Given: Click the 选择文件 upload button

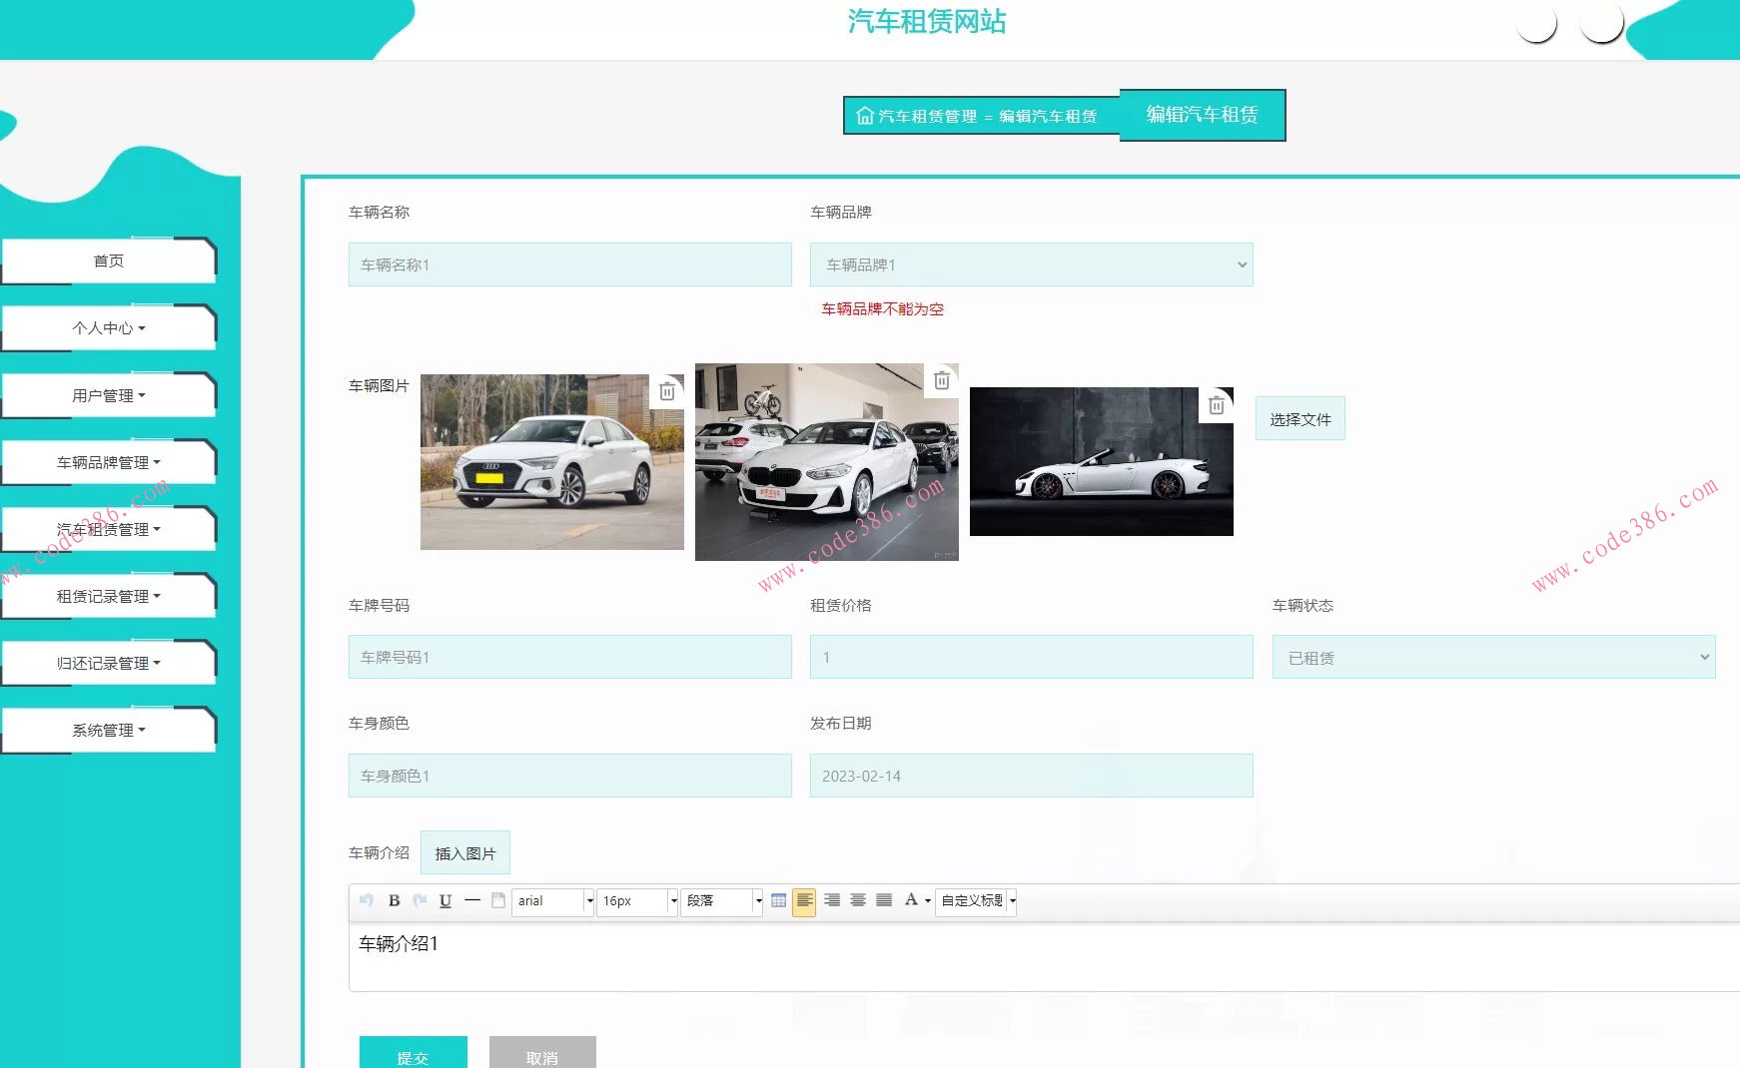Looking at the screenshot, I should (x=1300, y=419).
